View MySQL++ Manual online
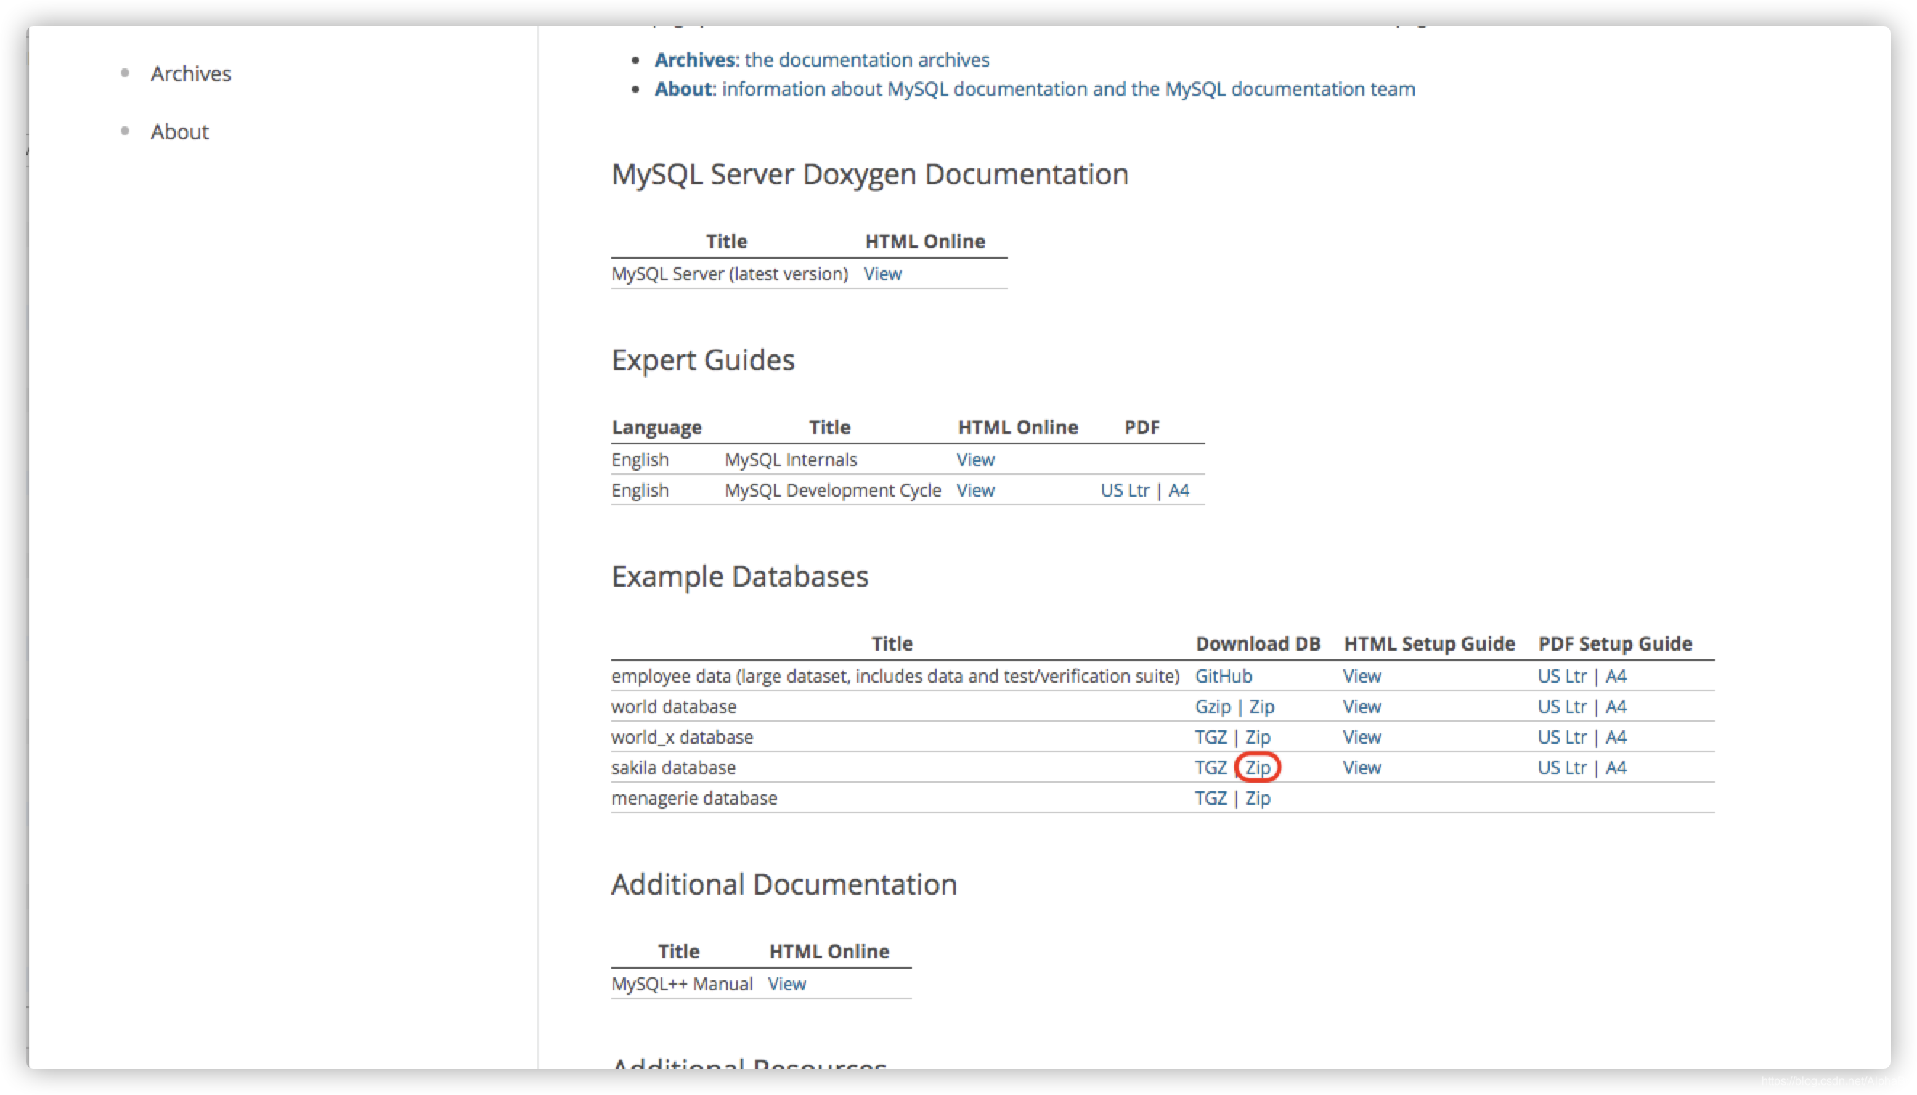Image resolution: width=1917 pixels, height=1095 pixels. pos(786,984)
